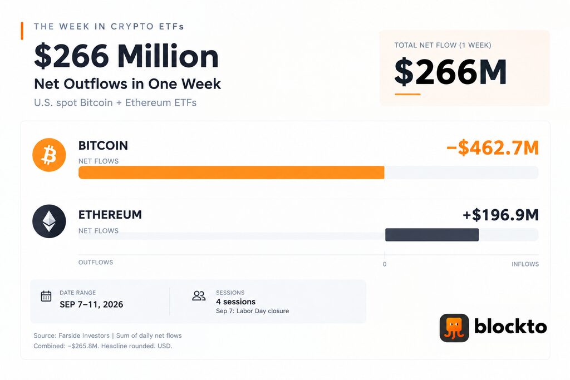
Task: Select the $266 Million headline
Action: tap(126, 56)
